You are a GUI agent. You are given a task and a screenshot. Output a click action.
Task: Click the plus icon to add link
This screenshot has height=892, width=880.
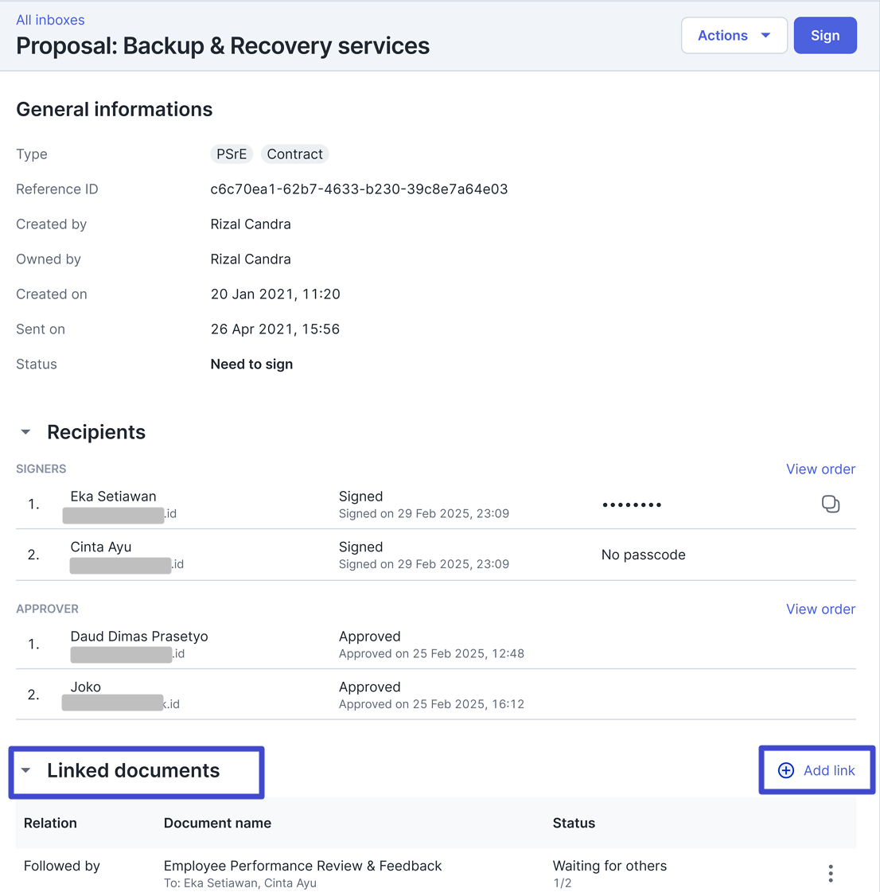[785, 770]
